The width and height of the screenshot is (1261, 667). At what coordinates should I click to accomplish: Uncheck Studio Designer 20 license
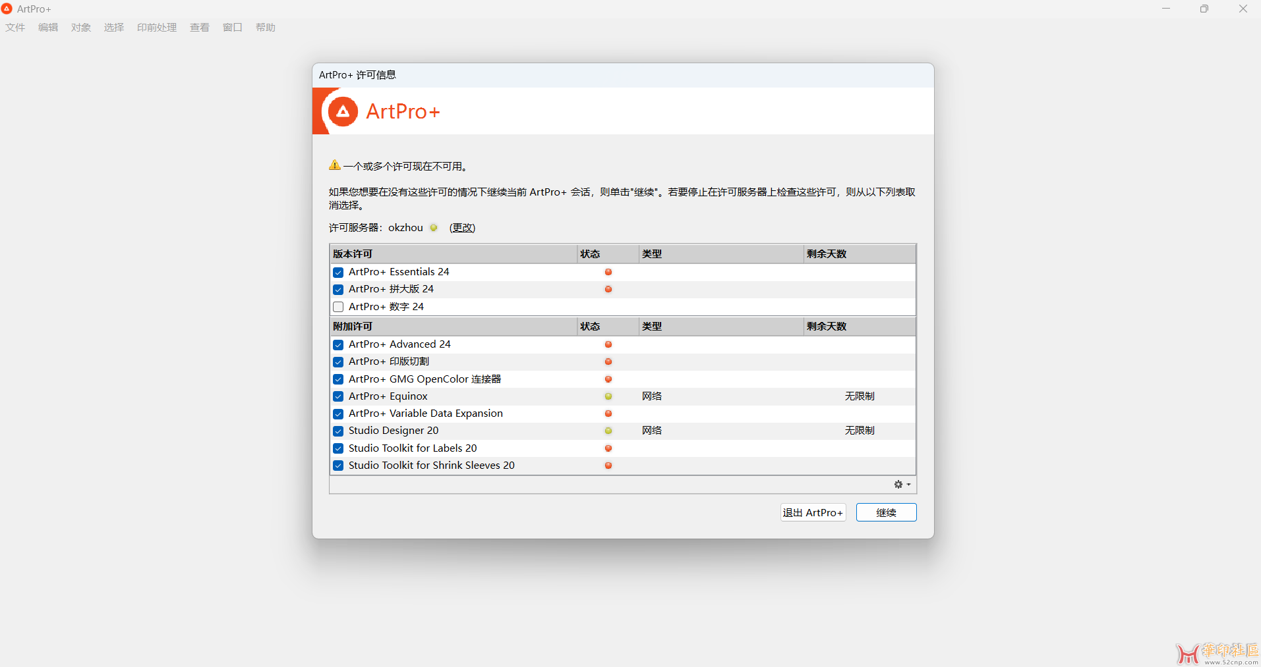tap(338, 431)
